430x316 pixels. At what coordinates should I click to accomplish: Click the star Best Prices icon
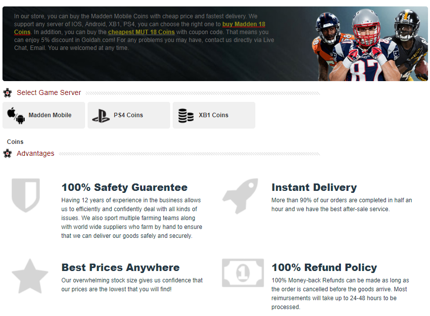(x=30, y=276)
